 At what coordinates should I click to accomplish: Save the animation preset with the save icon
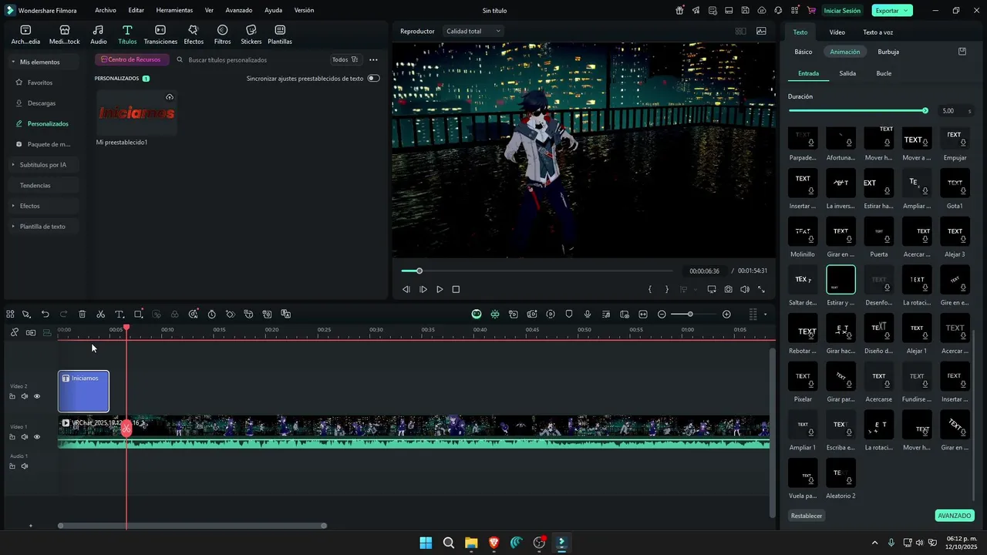(962, 52)
